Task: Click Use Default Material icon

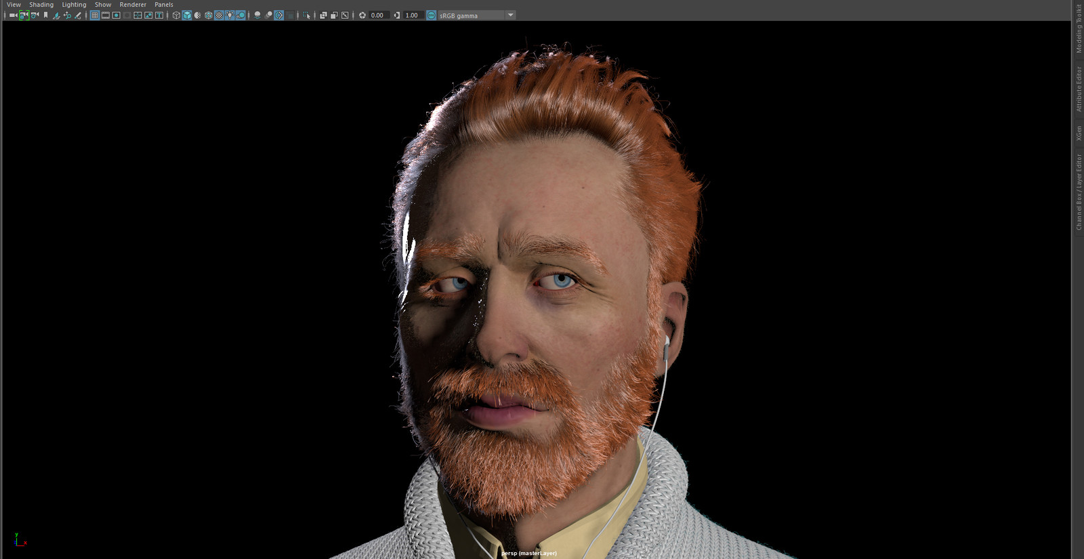Action: [198, 15]
